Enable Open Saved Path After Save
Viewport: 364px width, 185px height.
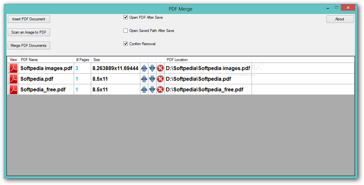(125, 31)
